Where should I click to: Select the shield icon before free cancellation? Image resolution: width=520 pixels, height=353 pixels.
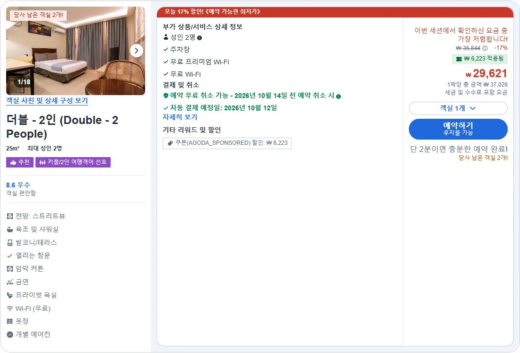(166, 96)
